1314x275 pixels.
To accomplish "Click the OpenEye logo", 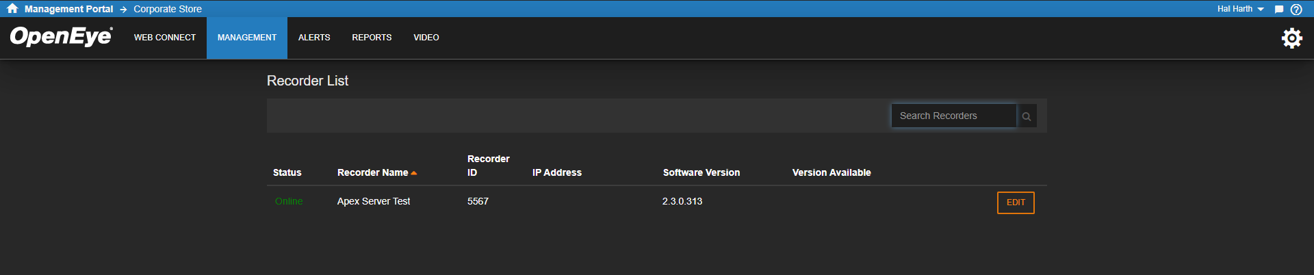I will coord(61,36).
